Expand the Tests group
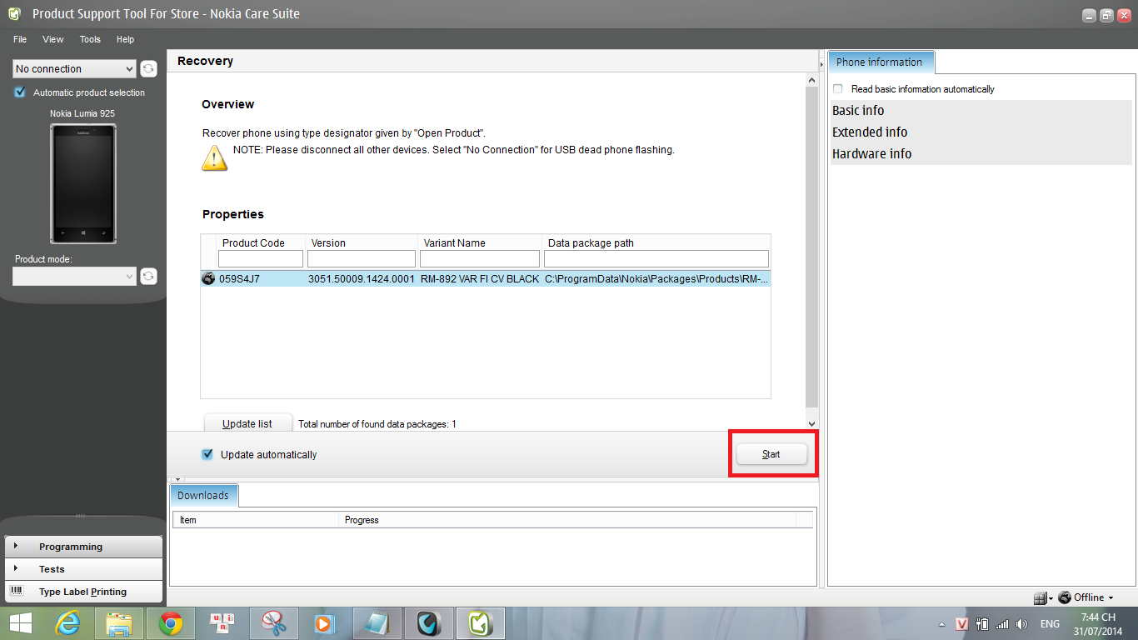Viewport: 1138px width, 640px height. coord(83,569)
